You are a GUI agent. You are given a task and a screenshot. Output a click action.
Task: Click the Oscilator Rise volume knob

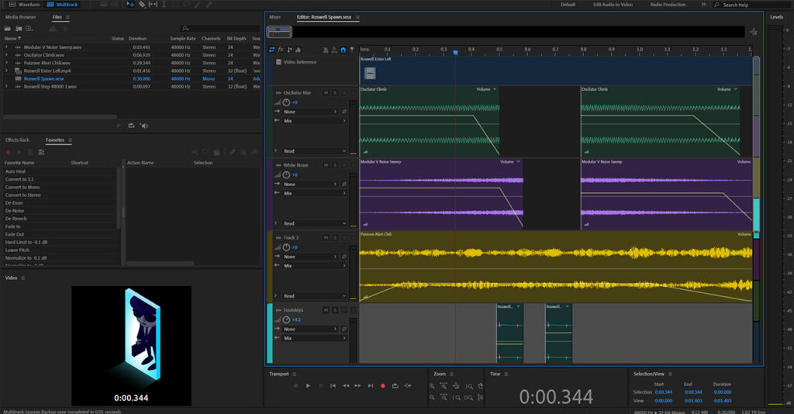click(287, 102)
